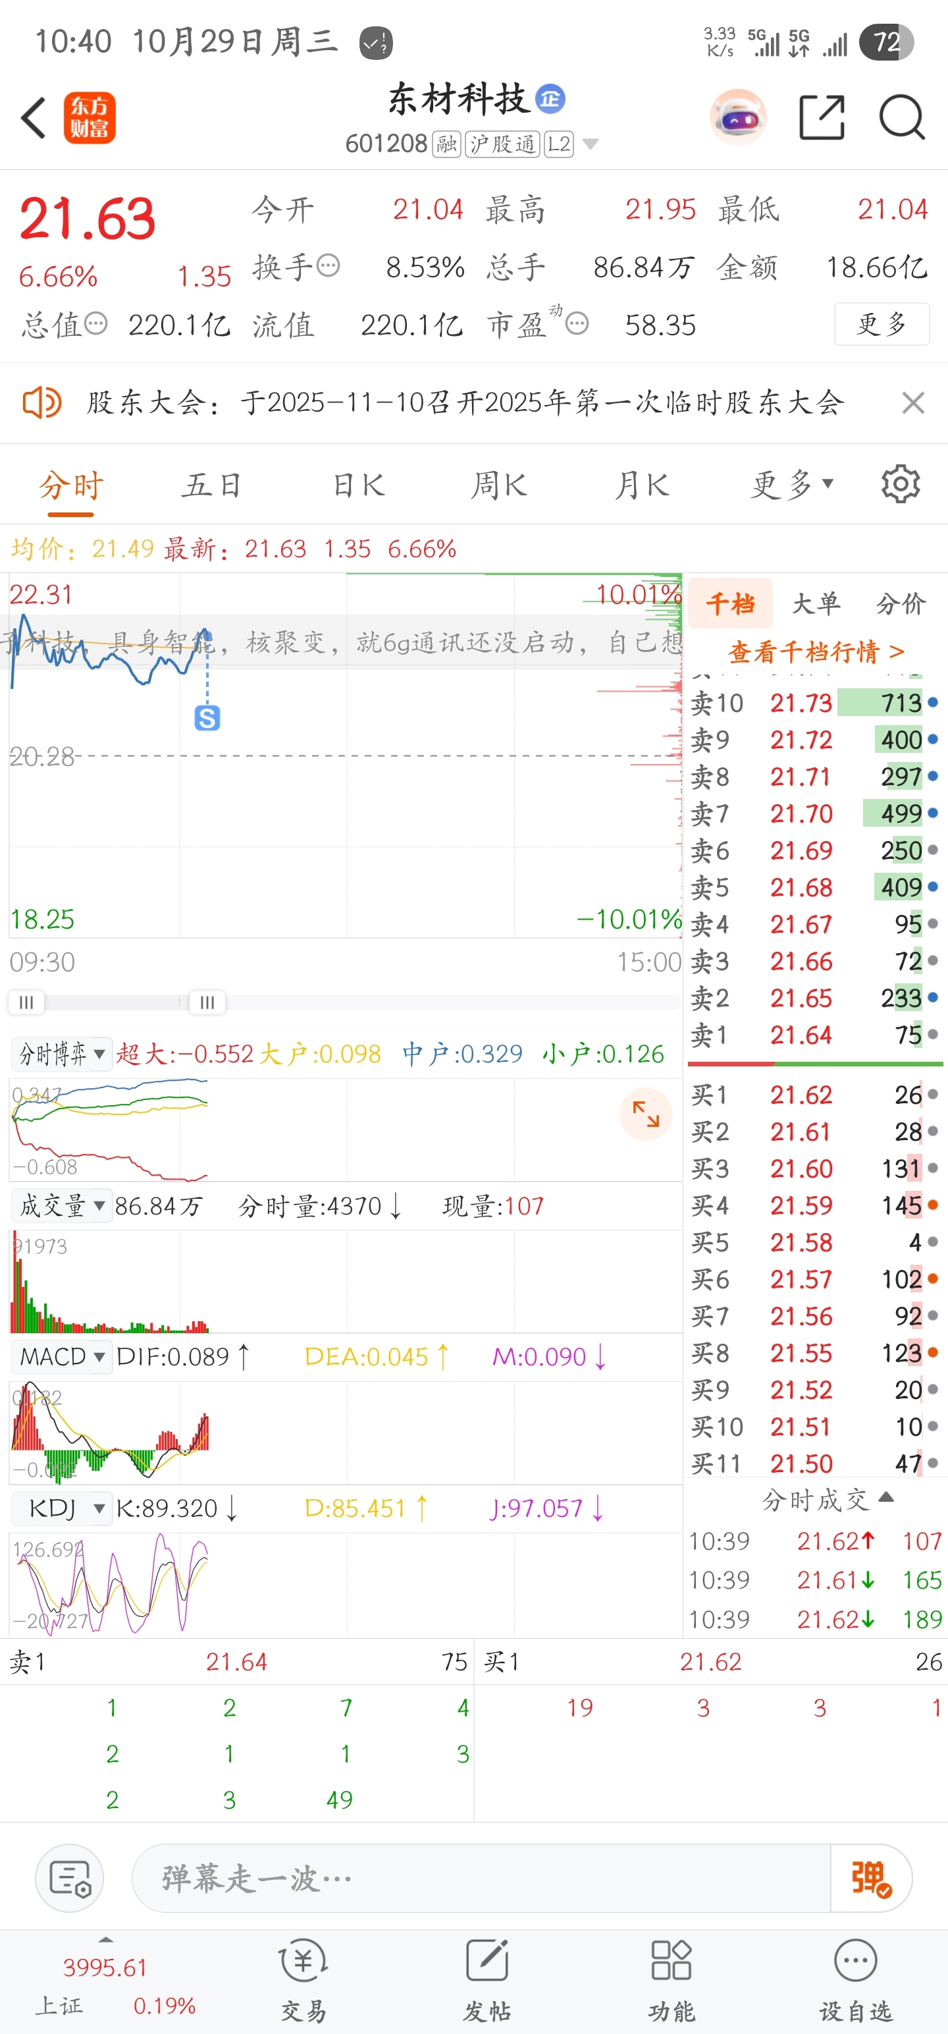Viewport: 948px width, 2034px height.
Task: Switch to the 分价 tab
Action: [x=901, y=603]
